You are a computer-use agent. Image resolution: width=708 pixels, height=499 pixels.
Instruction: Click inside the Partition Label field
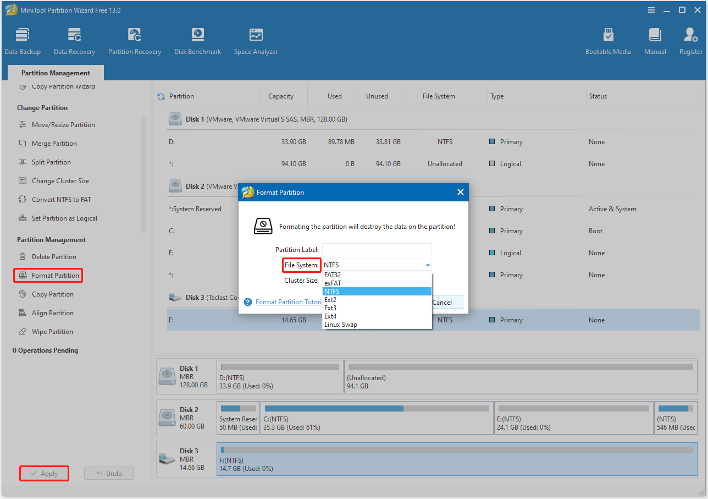tap(377, 249)
